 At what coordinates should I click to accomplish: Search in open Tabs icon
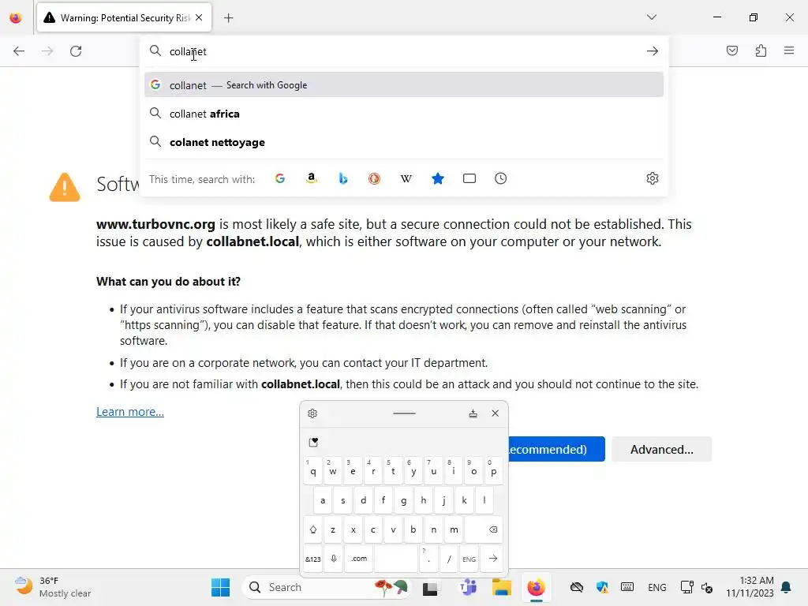469,178
